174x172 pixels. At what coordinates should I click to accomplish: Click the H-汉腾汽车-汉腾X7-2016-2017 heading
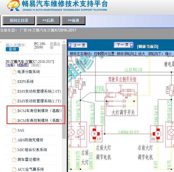coord(30,62)
